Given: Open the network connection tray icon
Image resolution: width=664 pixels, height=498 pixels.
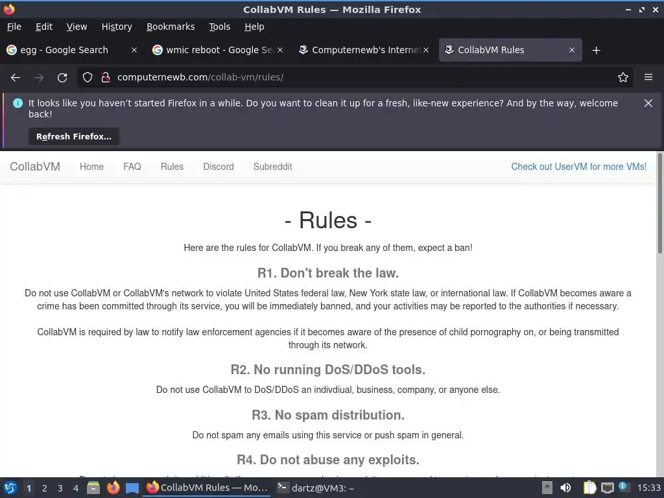Looking at the screenshot, I should pos(608,488).
